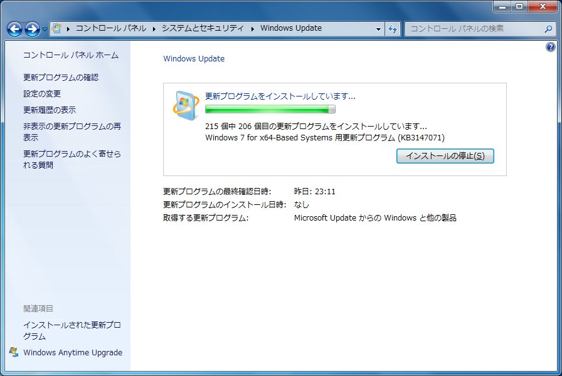Click the 関連項目 section label
This screenshot has width=562, height=376.
pos(38,309)
